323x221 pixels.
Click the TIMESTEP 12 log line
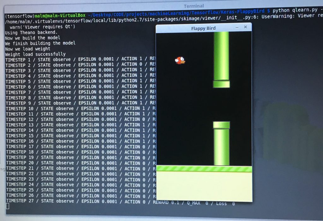click(x=81, y=119)
